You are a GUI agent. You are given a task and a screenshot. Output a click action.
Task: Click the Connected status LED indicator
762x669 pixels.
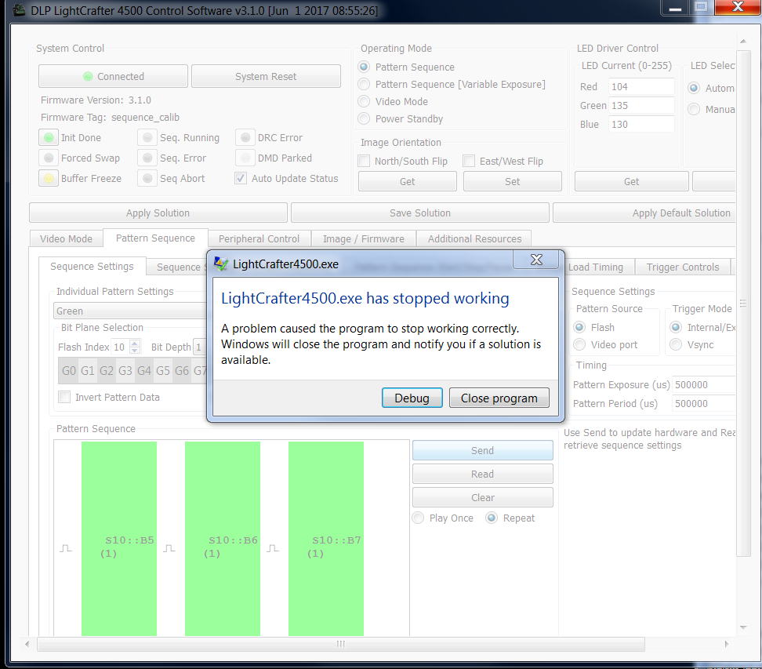click(88, 76)
